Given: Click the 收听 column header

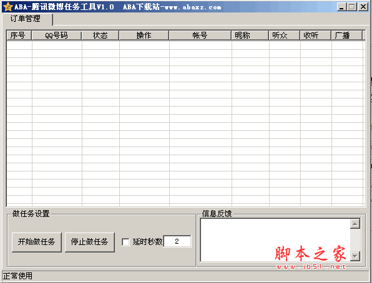Looking at the screenshot, I should (x=316, y=36).
